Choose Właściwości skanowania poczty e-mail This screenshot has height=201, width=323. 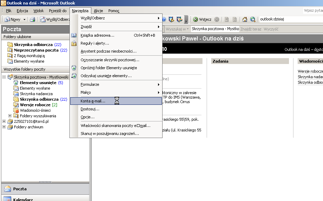tap(116, 126)
